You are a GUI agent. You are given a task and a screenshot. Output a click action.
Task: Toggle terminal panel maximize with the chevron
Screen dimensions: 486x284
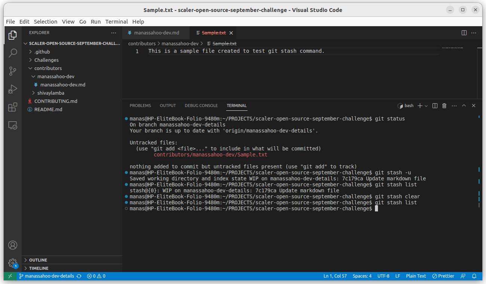point(464,106)
